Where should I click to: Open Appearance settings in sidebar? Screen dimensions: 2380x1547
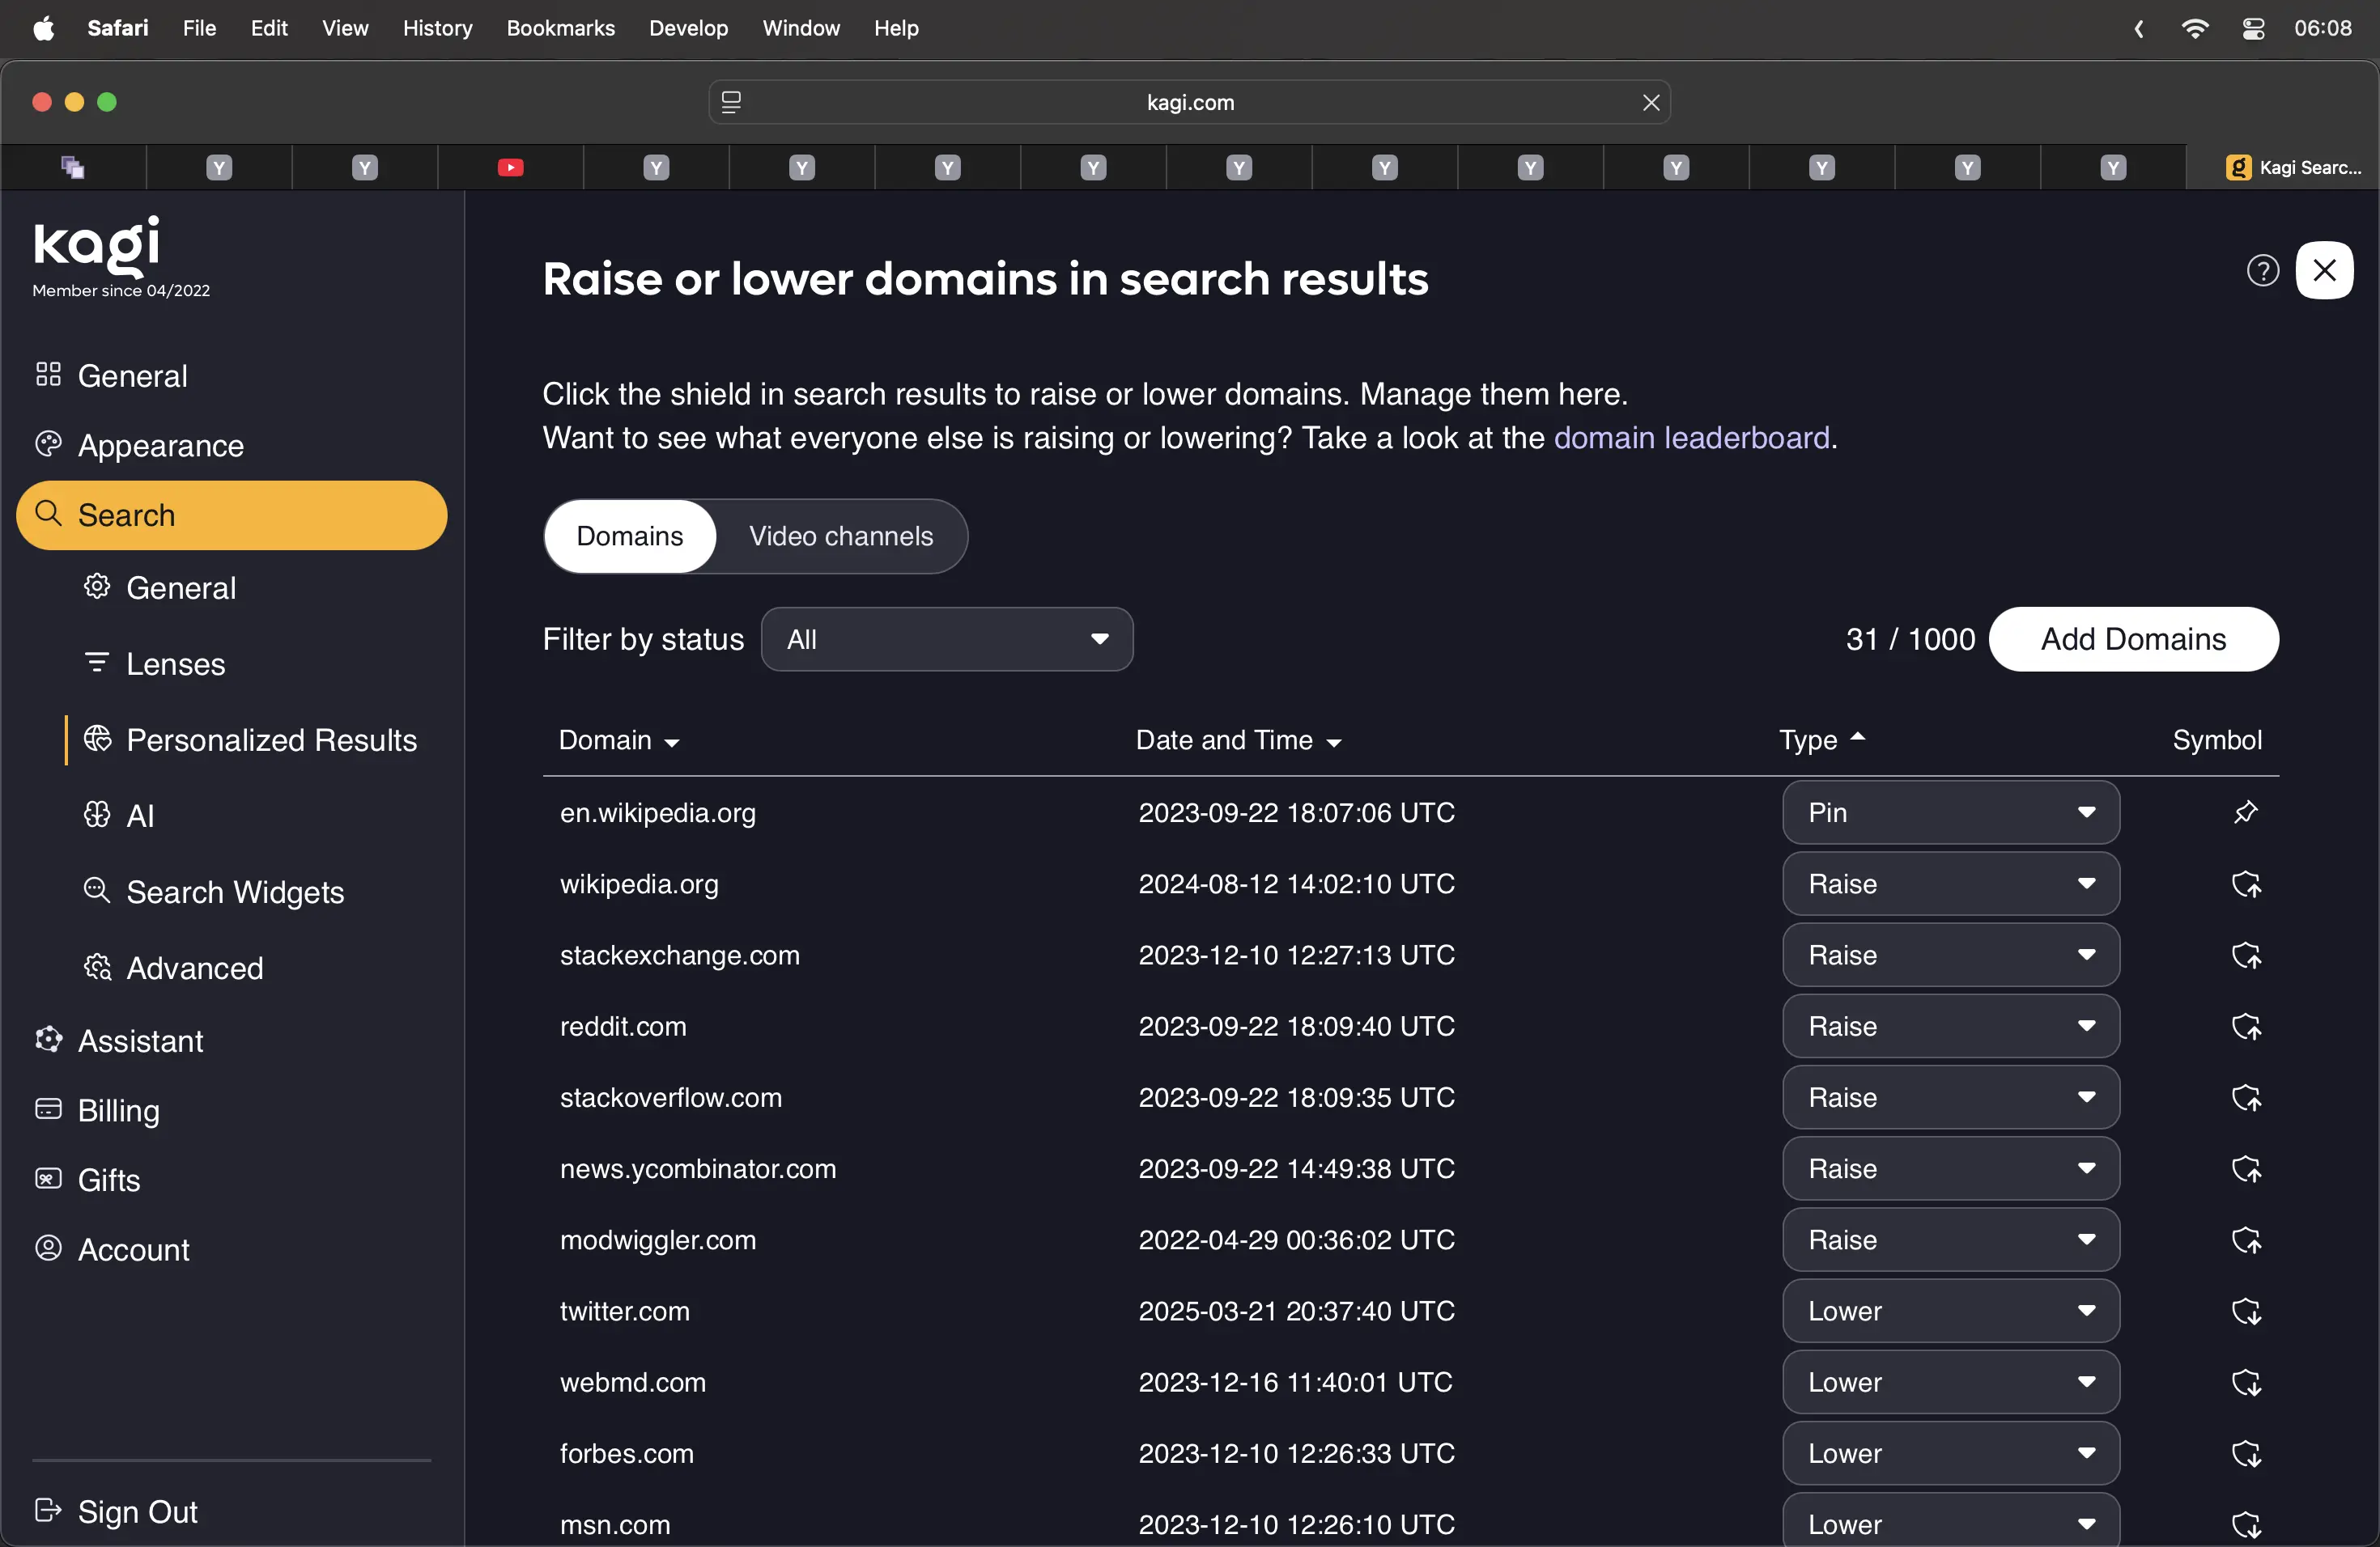click(160, 446)
